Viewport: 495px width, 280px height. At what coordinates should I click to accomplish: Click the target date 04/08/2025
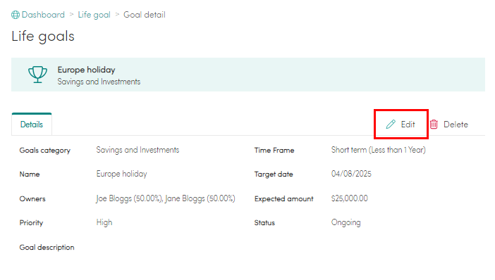tap(351, 174)
